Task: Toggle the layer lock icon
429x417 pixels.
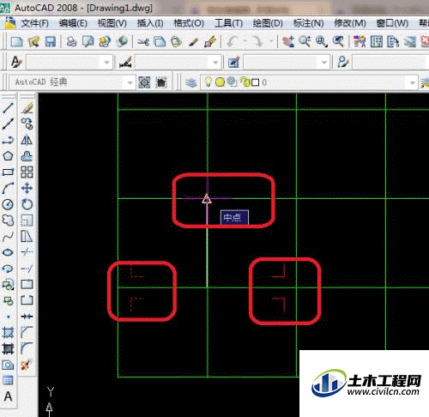Action: tap(245, 82)
